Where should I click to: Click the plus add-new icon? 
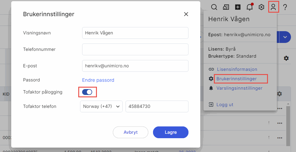click(238, 7)
